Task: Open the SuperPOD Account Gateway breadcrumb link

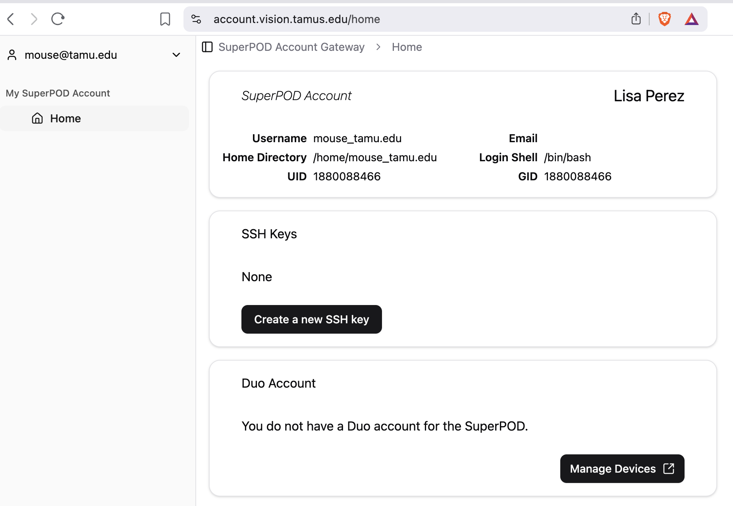Action: [291, 47]
